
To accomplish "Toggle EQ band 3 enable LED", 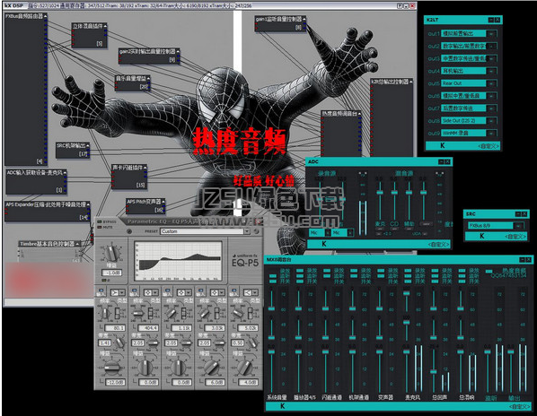I will pyautogui.click(x=167, y=290).
